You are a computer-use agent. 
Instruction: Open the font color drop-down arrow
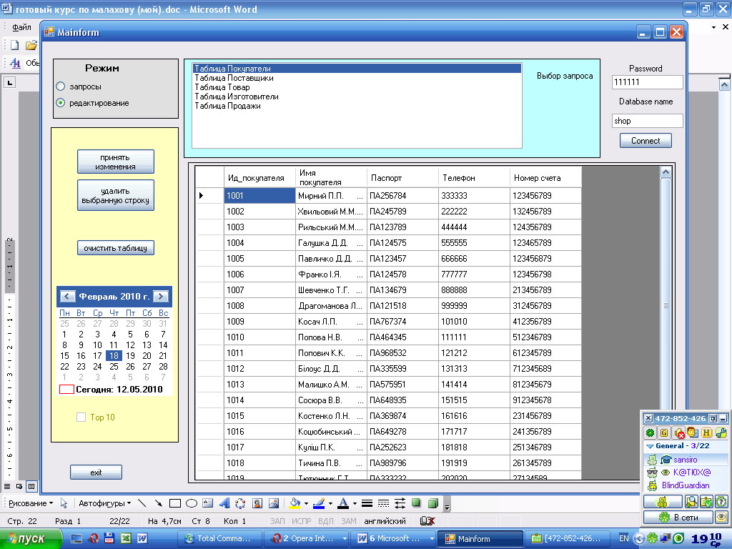355,504
